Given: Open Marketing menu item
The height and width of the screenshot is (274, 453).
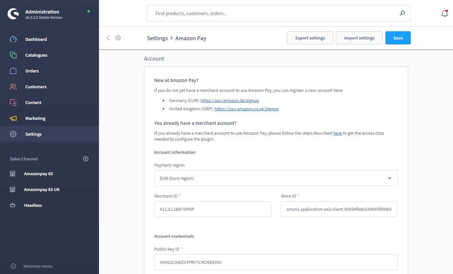Looking at the screenshot, I should point(49,118).
